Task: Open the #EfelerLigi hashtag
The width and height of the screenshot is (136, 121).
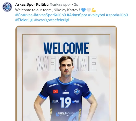Action: [24, 20]
